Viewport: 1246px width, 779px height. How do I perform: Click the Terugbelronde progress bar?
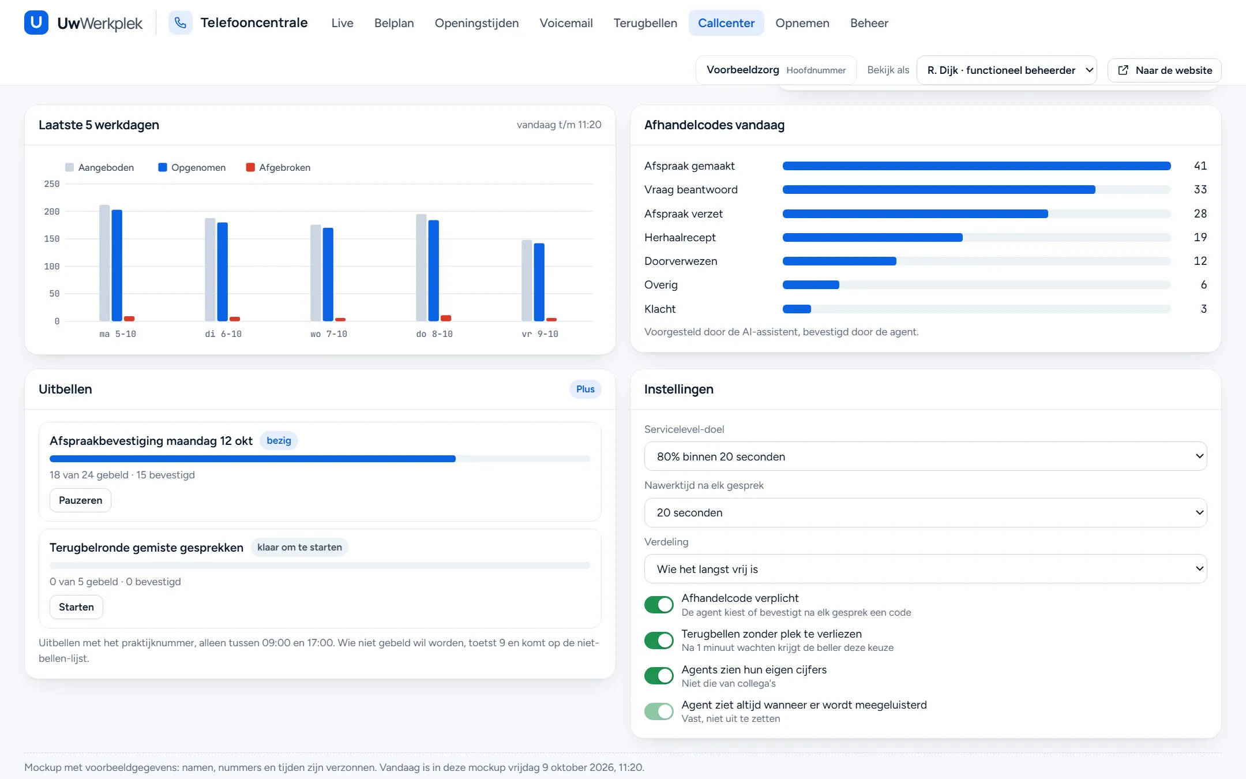pyautogui.click(x=320, y=565)
